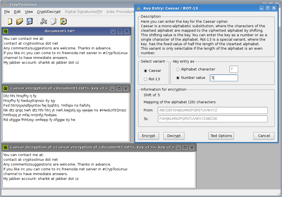This screenshot has height=197, width=282.
Task: Minimize the document1.txt window
Action: [113, 31]
